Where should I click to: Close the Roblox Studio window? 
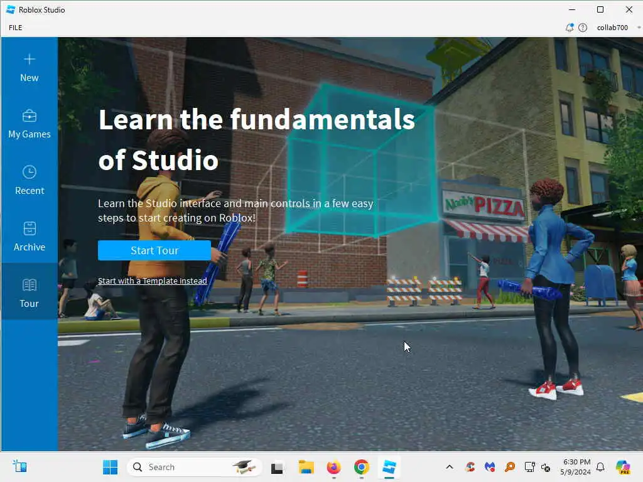coord(629,9)
